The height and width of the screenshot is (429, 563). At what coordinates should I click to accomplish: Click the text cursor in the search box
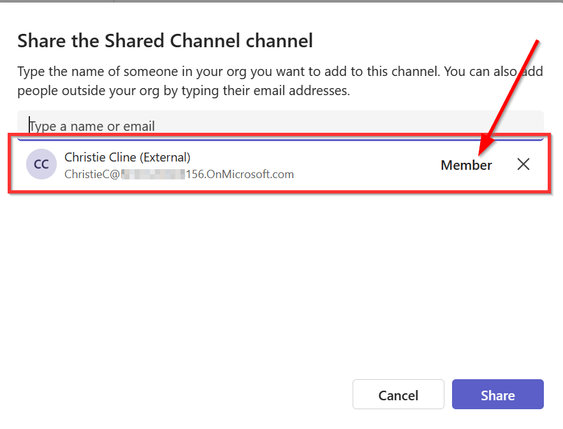(x=29, y=125)
